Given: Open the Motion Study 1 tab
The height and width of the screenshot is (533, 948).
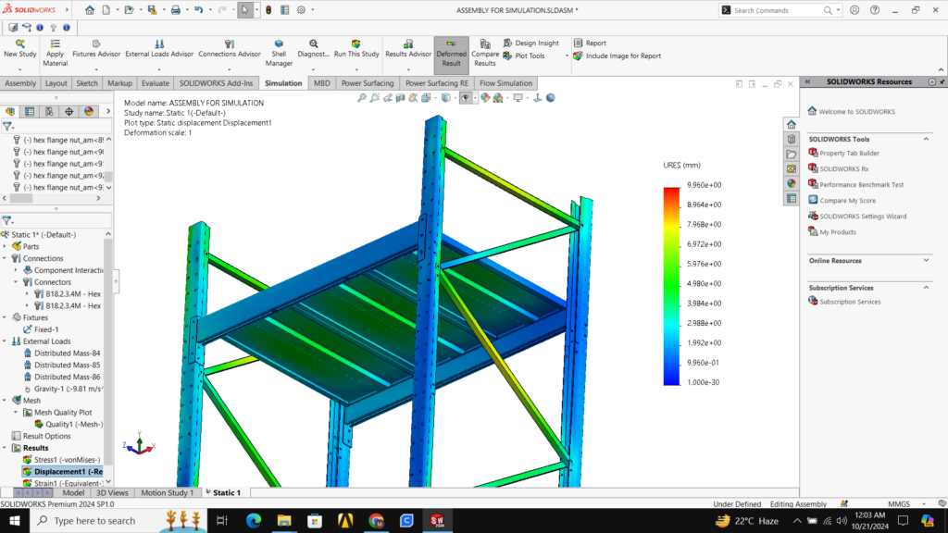Looking at the screenshot, I should [x=167, y=493].
